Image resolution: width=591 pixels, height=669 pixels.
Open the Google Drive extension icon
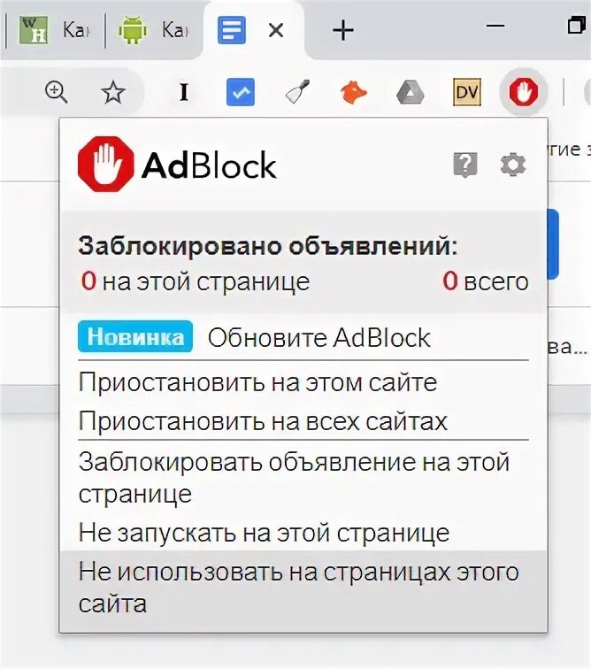tap(410, 92)
